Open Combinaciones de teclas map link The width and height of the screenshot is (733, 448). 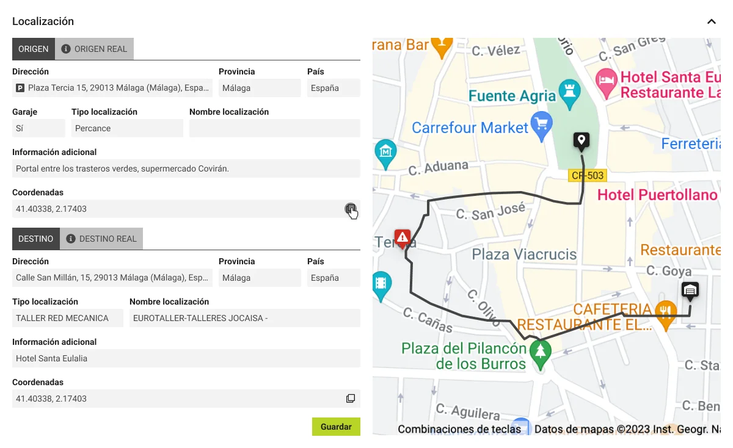tap(459, 429)
